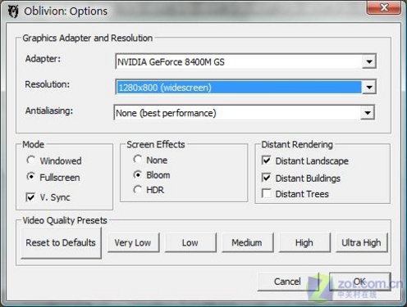
Task: Click the Antialiasing: label
Action: tap(49, 111)
